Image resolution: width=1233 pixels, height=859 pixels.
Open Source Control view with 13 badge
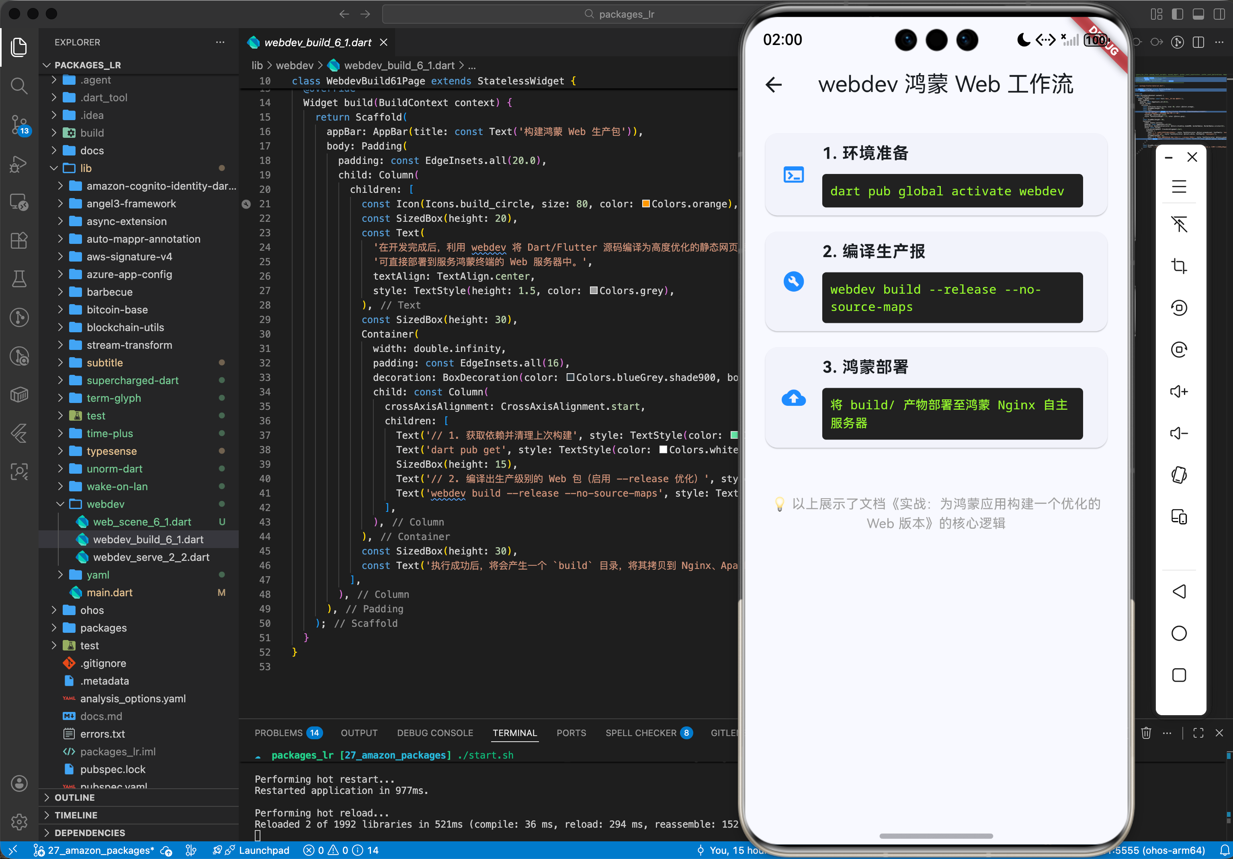(x=20, y=125)
